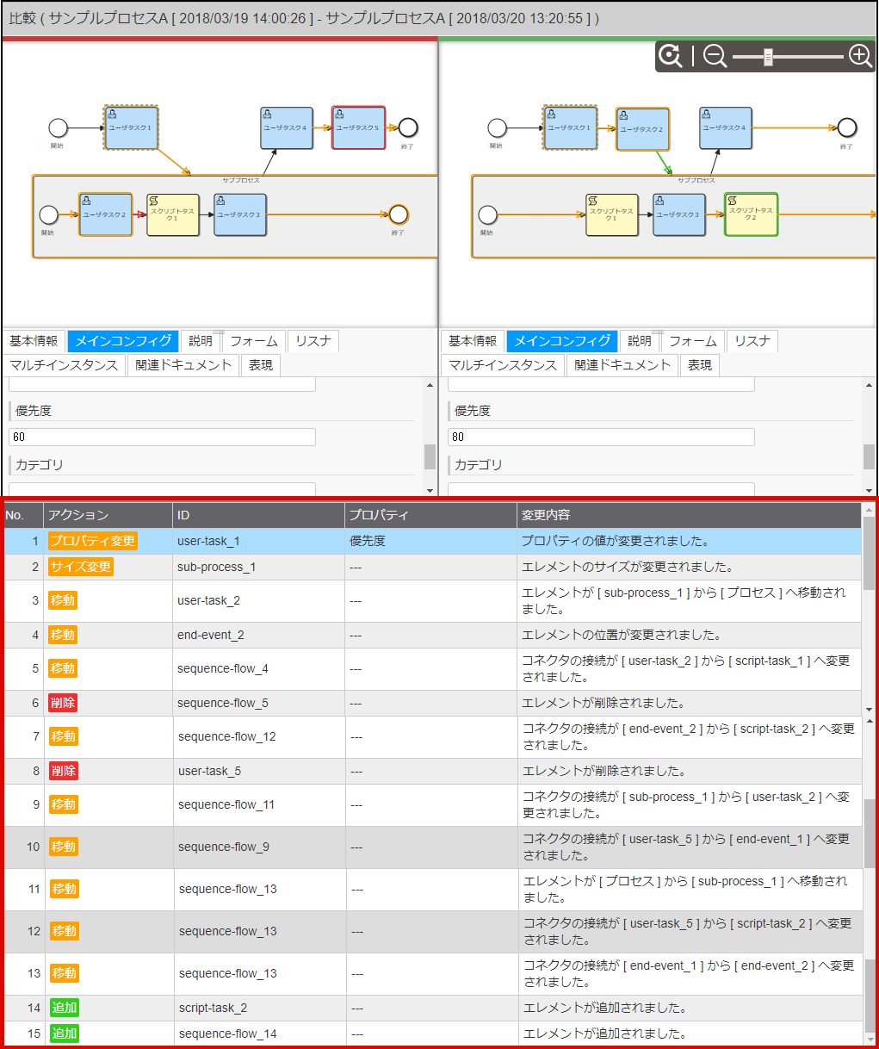Select row 2 サイズ変更 badge
The height and width of the screenshot is (1049, 879).
81,567
